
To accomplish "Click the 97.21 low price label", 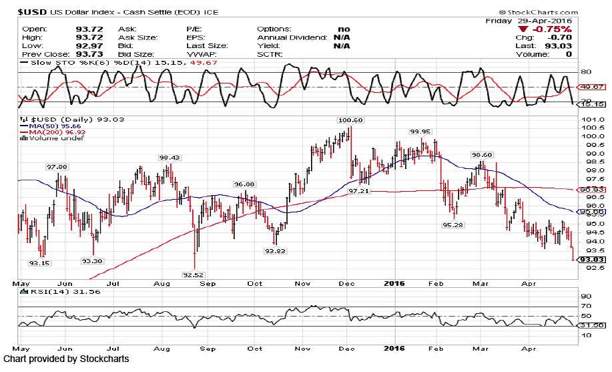I will [358, 191].
